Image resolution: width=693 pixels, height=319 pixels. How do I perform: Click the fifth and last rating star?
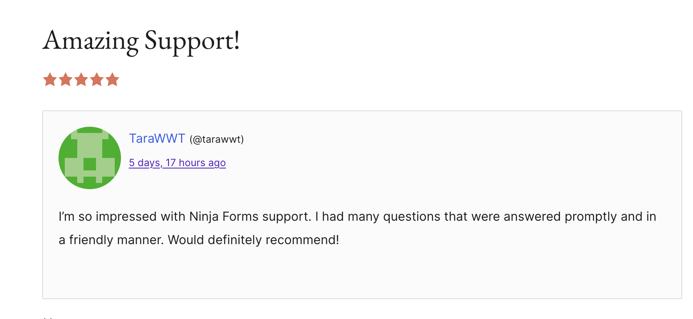[x=112, y=80]
